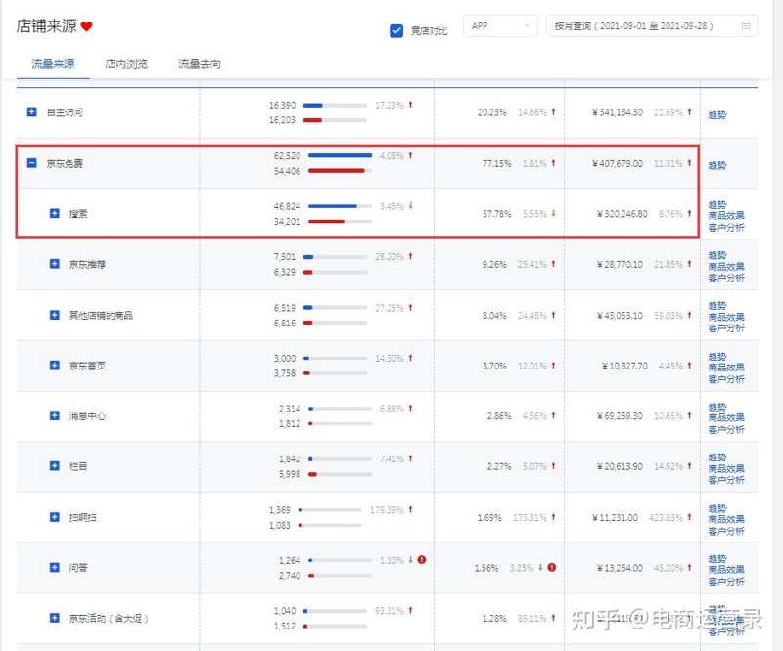Viewport: 783px width, 651px height.
Task: Collapse the 京东免费 row
Action: 31,163
